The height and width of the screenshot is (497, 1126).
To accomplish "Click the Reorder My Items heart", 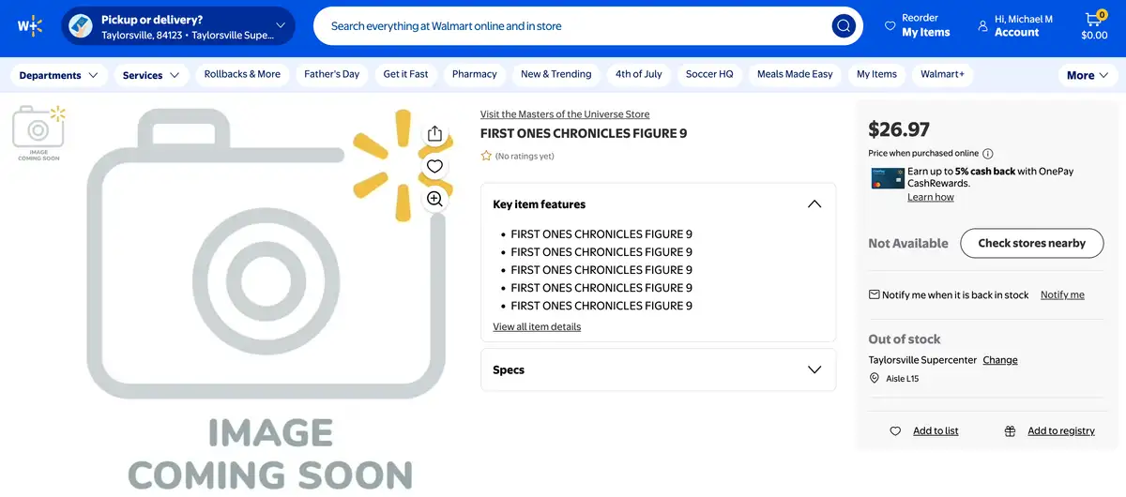I will [x=890, y=26].
